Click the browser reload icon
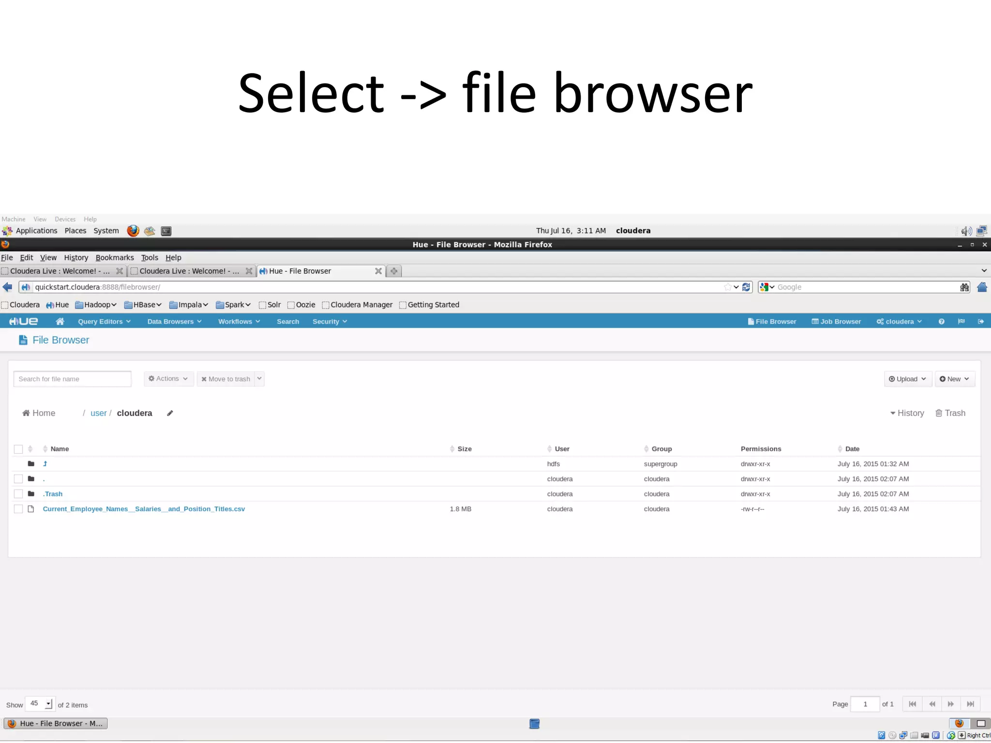 (x=746, y=287)
